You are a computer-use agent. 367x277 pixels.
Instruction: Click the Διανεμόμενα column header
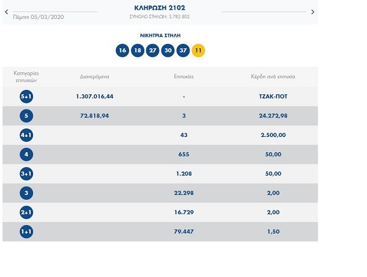(94, 77)
